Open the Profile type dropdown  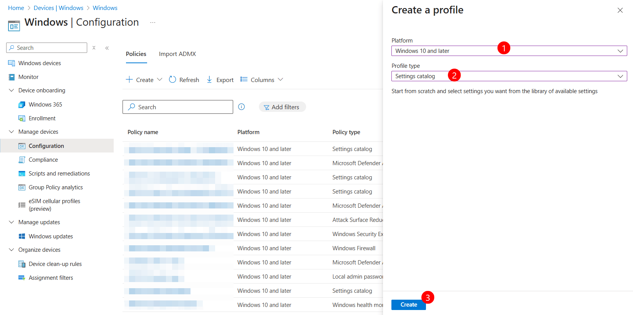point(509,76)
